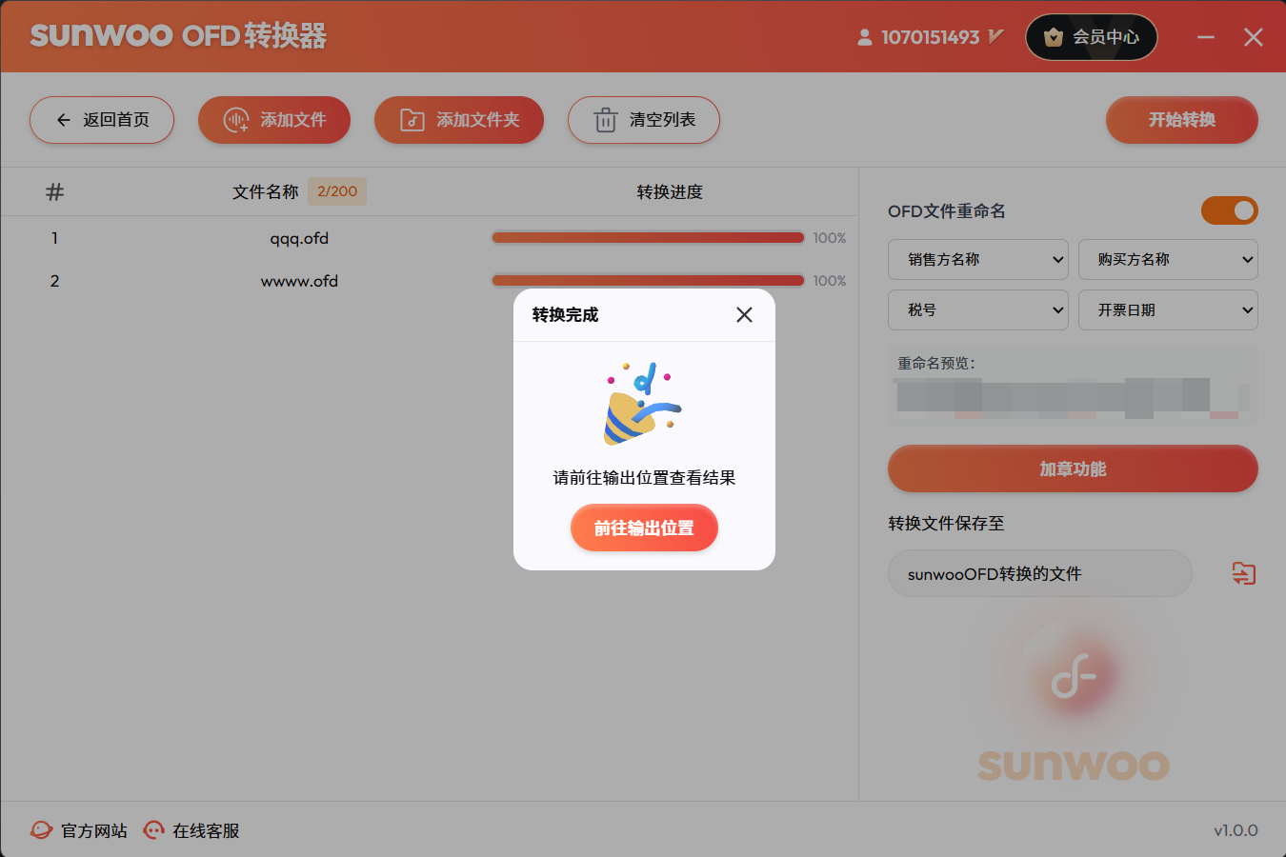
Task: Open the 会员中心 member center
Action: tap(1092, 37)
